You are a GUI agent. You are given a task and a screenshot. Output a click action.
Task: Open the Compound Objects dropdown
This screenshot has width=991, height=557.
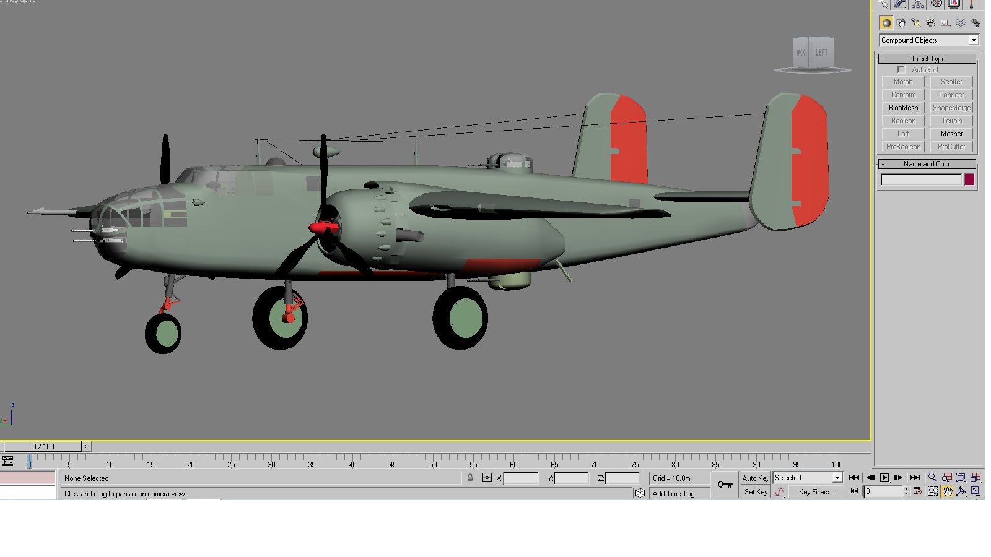(x=929, y=40)
